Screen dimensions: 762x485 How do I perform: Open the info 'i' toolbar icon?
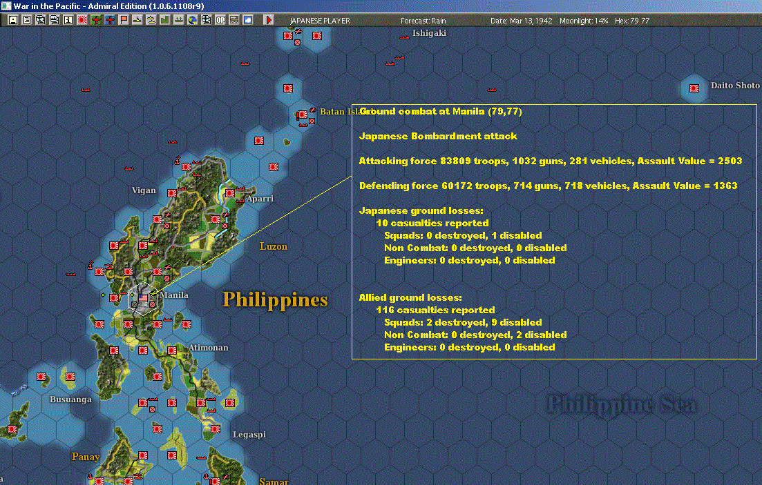click(68, 20)
